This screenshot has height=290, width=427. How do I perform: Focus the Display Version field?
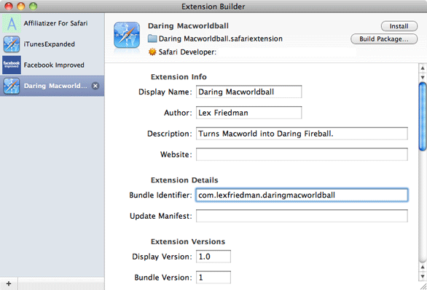coord(213,257)
